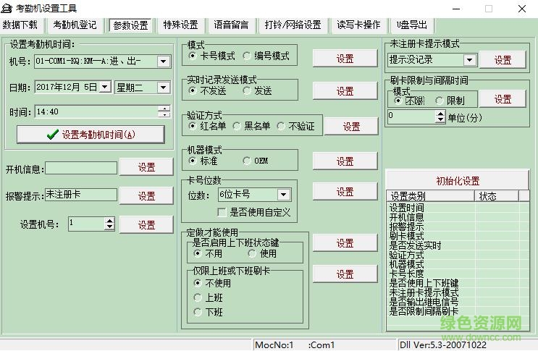
Task: Go to the 特殊设置 tab
Action: [180, 25]
